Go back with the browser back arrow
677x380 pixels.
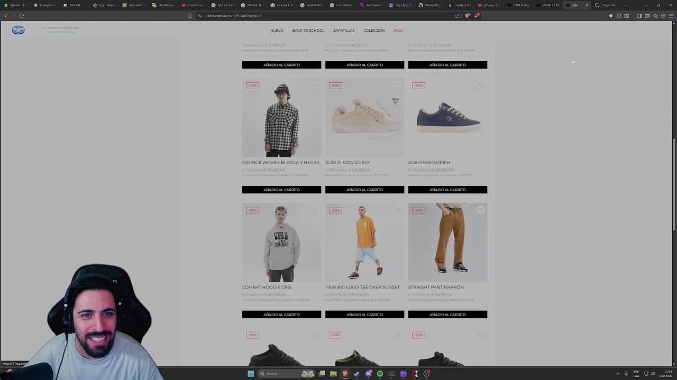tap(6, 16)
